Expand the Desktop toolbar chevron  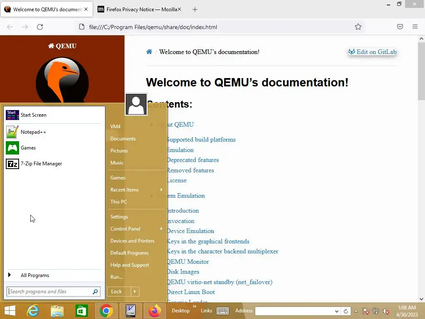pyautogui.click(x=194, y=307)
